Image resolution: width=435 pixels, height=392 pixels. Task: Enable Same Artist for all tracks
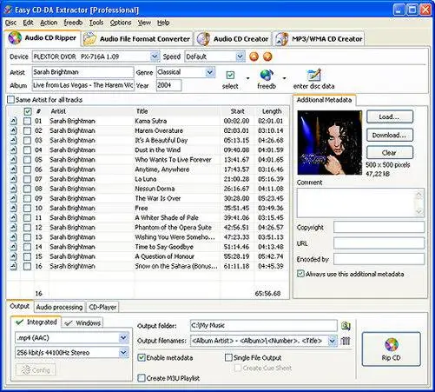(10, 100)
